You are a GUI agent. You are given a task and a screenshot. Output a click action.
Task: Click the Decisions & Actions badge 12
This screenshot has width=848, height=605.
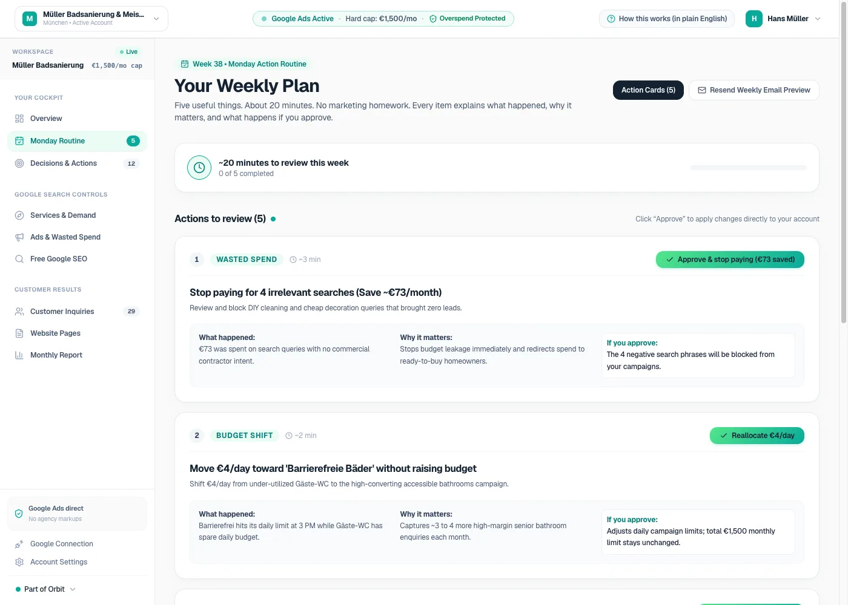pyautogui.click(x=131, y=163)
